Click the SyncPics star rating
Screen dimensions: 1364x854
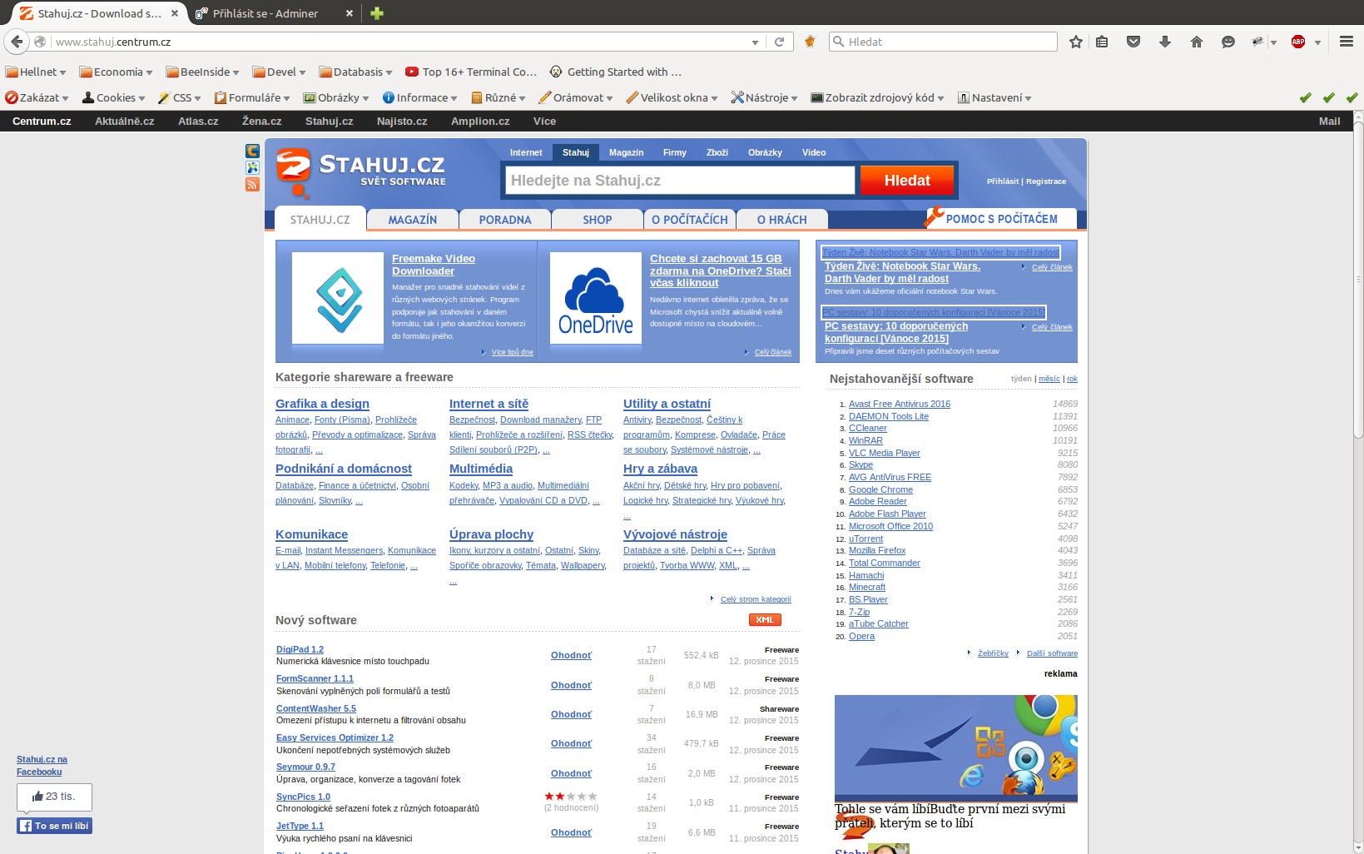pyautogui.click(x=571, y=797)
